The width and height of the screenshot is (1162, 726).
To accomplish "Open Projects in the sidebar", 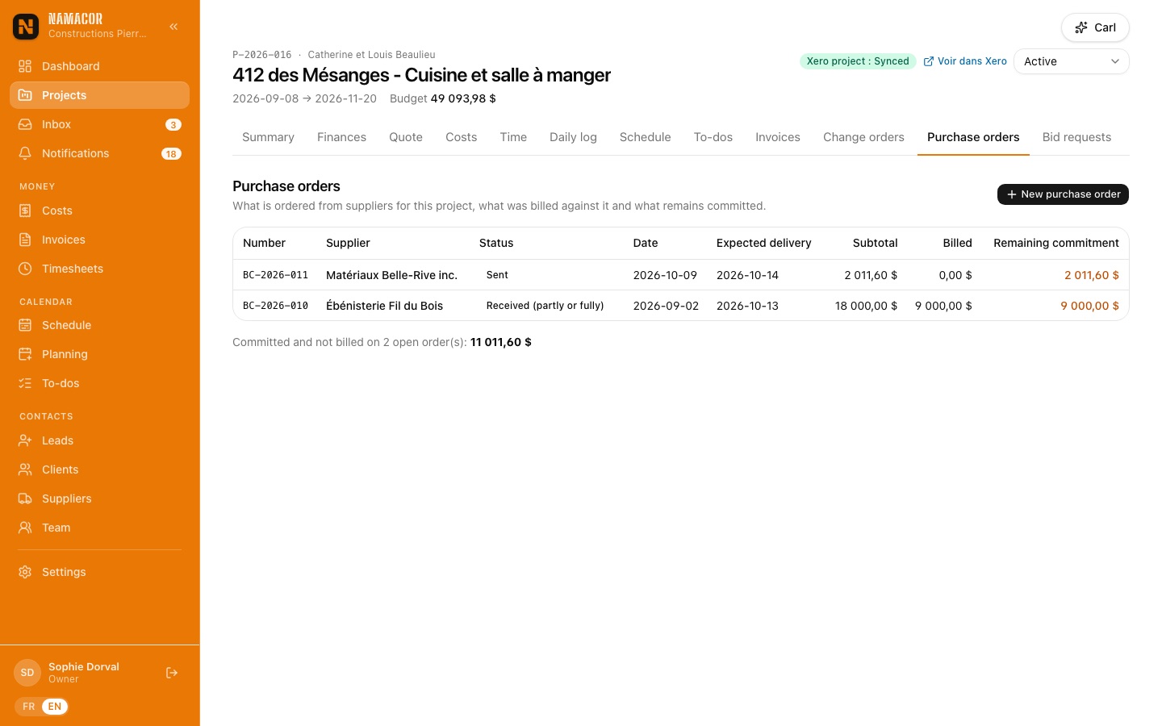I will (x=99, y=95).
